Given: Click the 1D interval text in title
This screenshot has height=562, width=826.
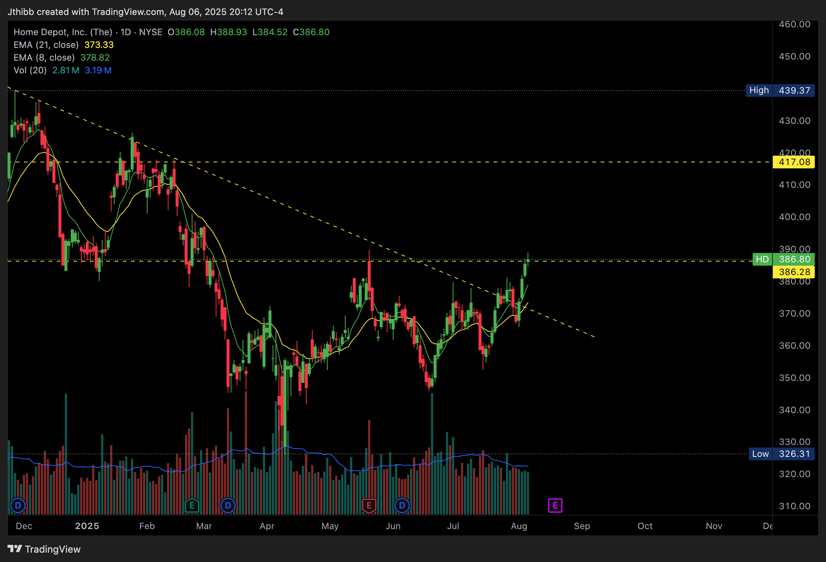Looking at the screenshot, I should tap(126, 32).
